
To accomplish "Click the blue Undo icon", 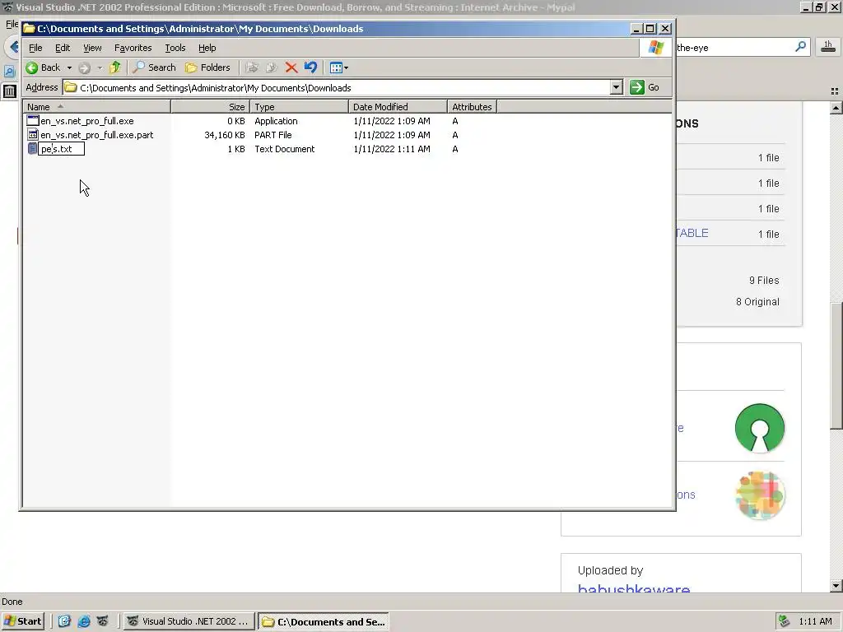I will [310, 67].
